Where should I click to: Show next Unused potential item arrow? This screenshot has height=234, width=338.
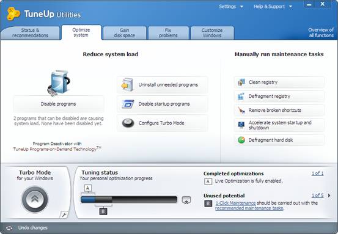[329, 196]
